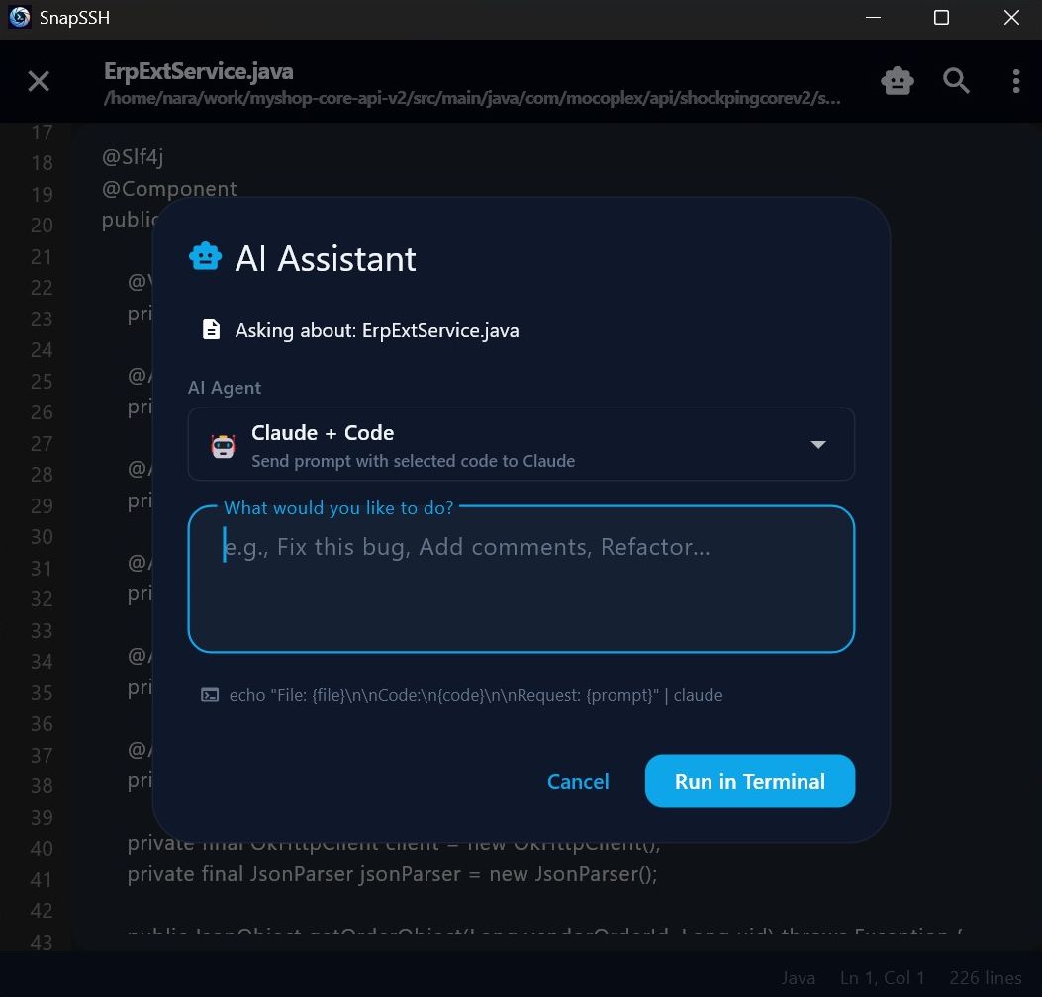Expand the AI Agent dropdown

(521, 444)
